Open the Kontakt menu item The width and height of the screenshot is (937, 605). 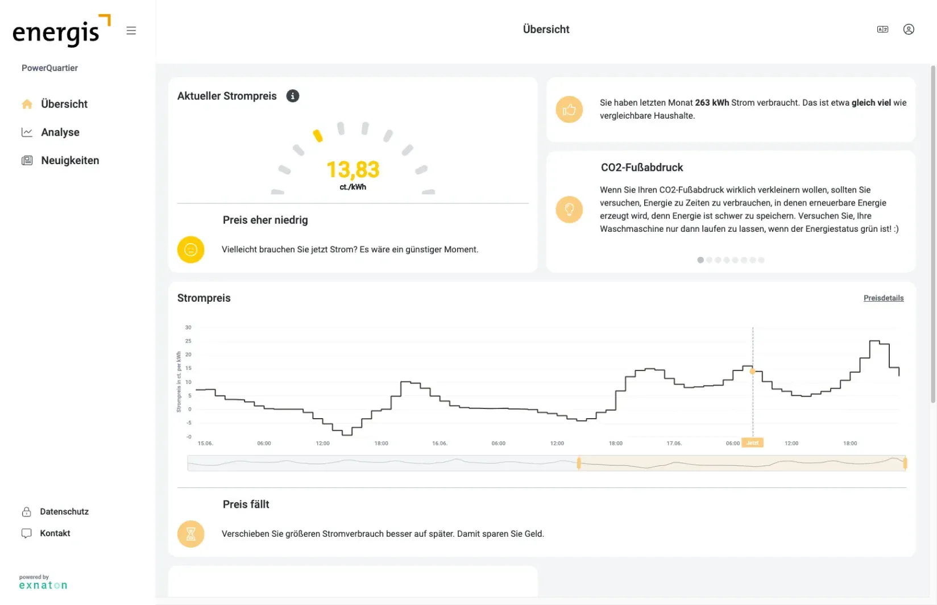(x=55, y=533)
